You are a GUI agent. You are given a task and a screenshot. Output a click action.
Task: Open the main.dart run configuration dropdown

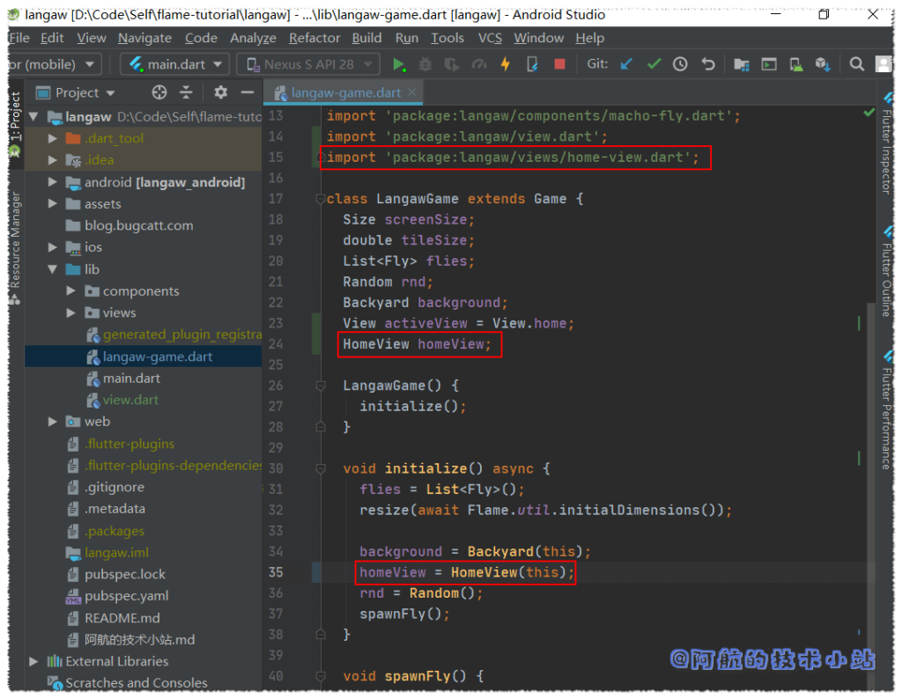[x=175, y=64]
